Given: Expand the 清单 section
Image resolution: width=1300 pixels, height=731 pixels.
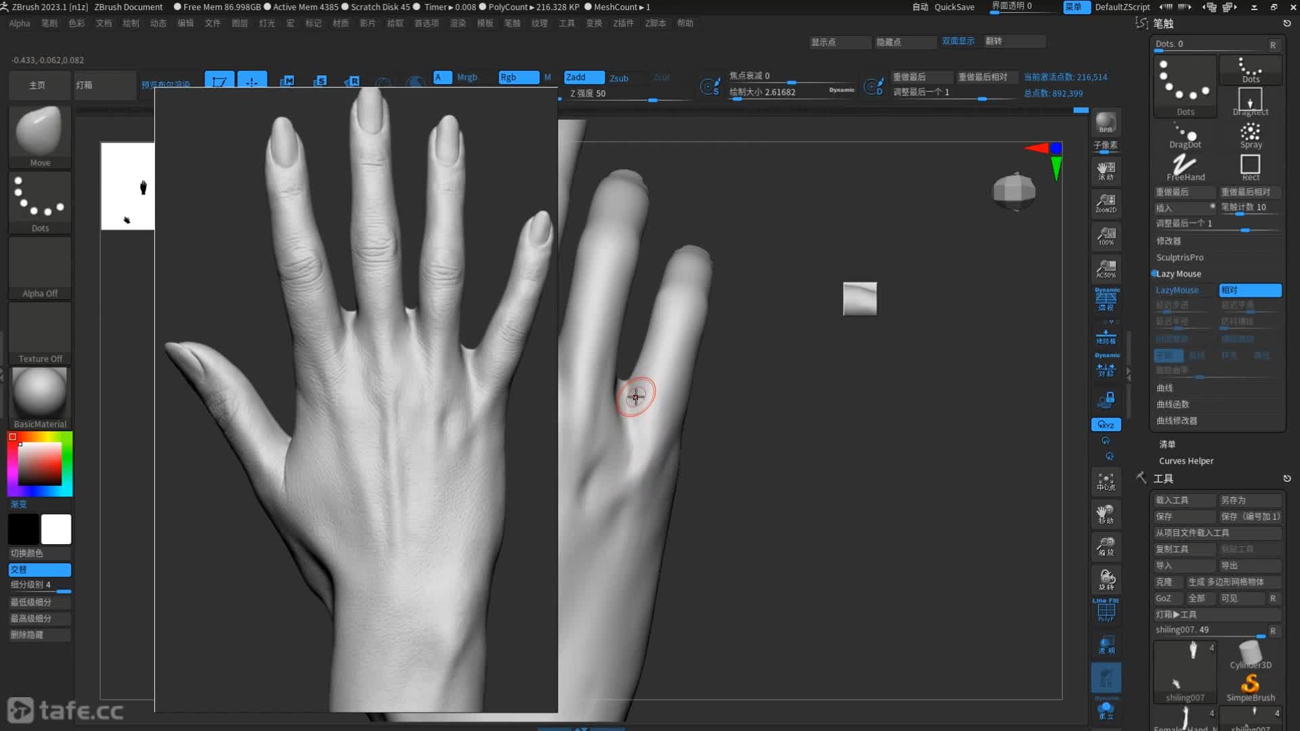Looking at the screenshot, I should (1167, 445).
